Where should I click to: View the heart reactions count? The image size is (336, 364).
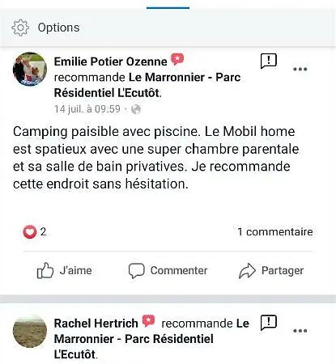pos(35,232)
